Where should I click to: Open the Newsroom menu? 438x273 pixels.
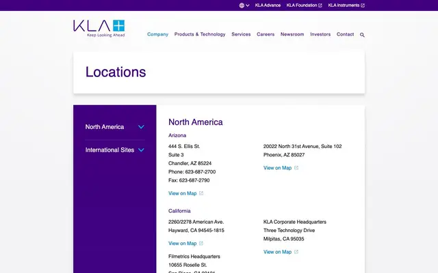click(x=292, y=34)
